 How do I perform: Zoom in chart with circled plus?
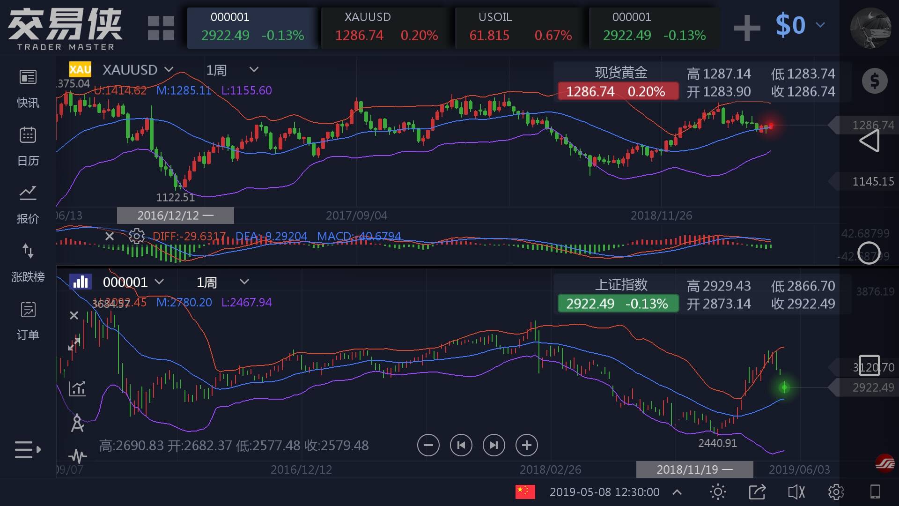click(526, 445)
